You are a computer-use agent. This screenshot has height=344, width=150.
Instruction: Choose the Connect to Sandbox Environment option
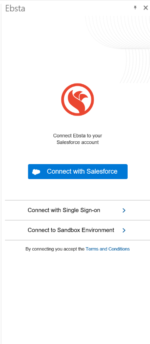point(77,230)
